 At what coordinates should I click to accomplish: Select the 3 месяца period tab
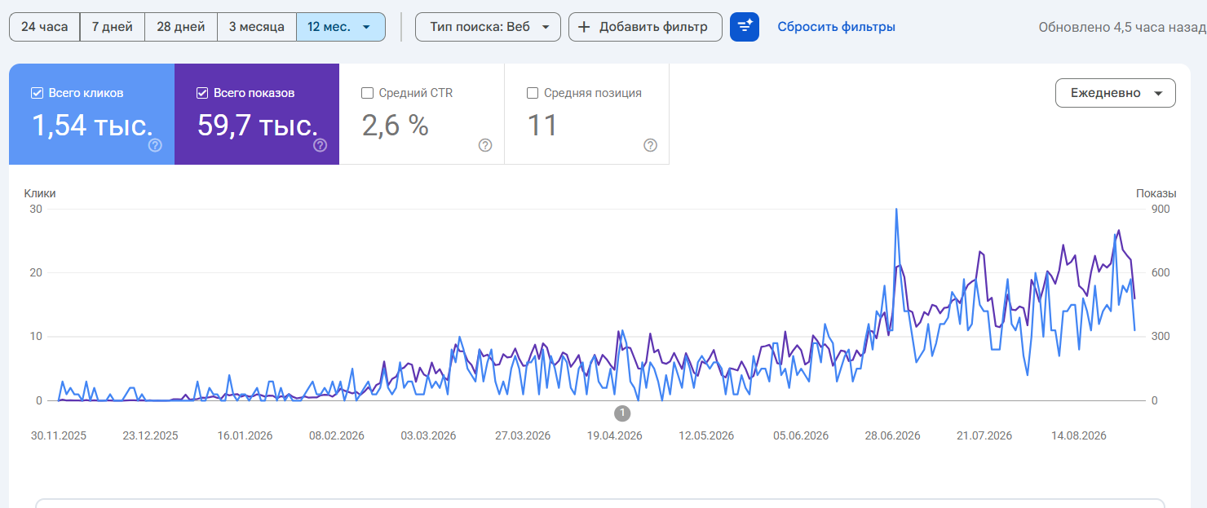click(257, 27)
